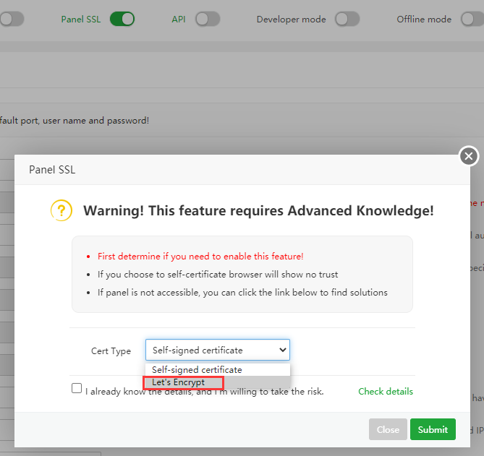Click the green Panel SSL label text

pos(80,20)
